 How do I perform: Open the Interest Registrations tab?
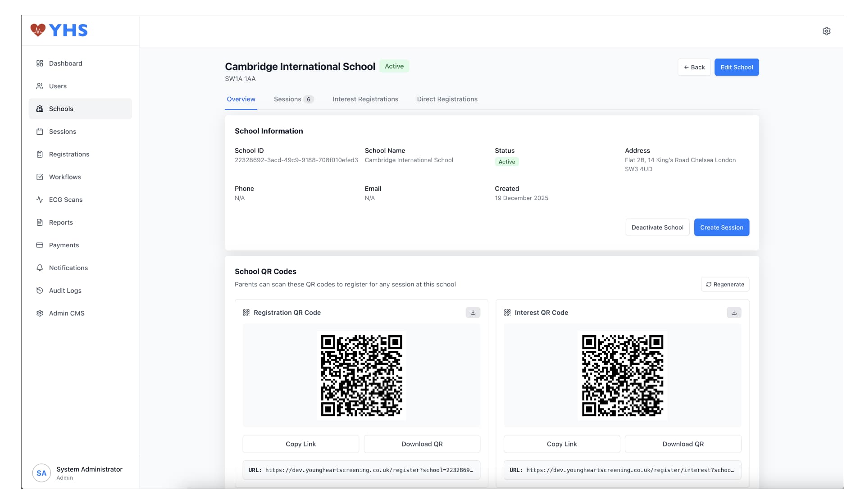click(x=365, y=99)
